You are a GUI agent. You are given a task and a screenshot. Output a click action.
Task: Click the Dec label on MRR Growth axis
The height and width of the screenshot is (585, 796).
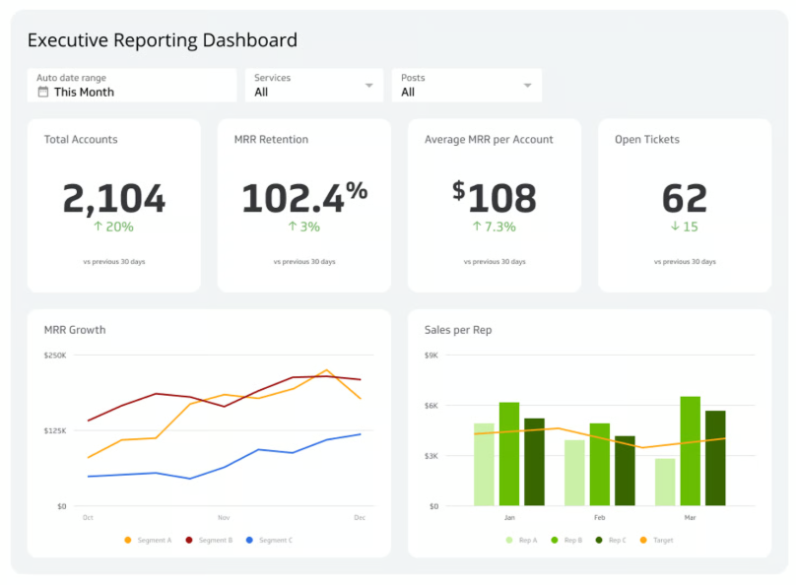click(x=360, y=517)
